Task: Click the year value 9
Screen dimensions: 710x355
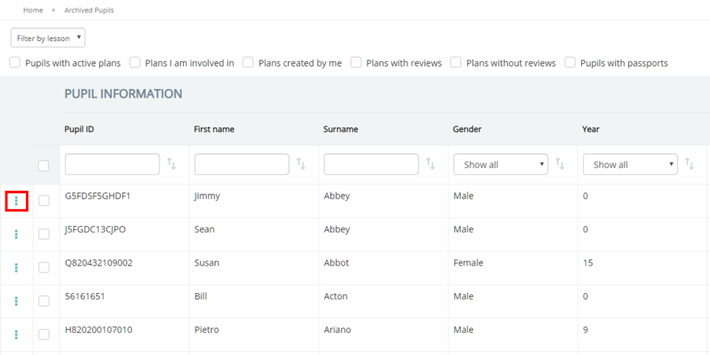Action: tap(585, 330)
